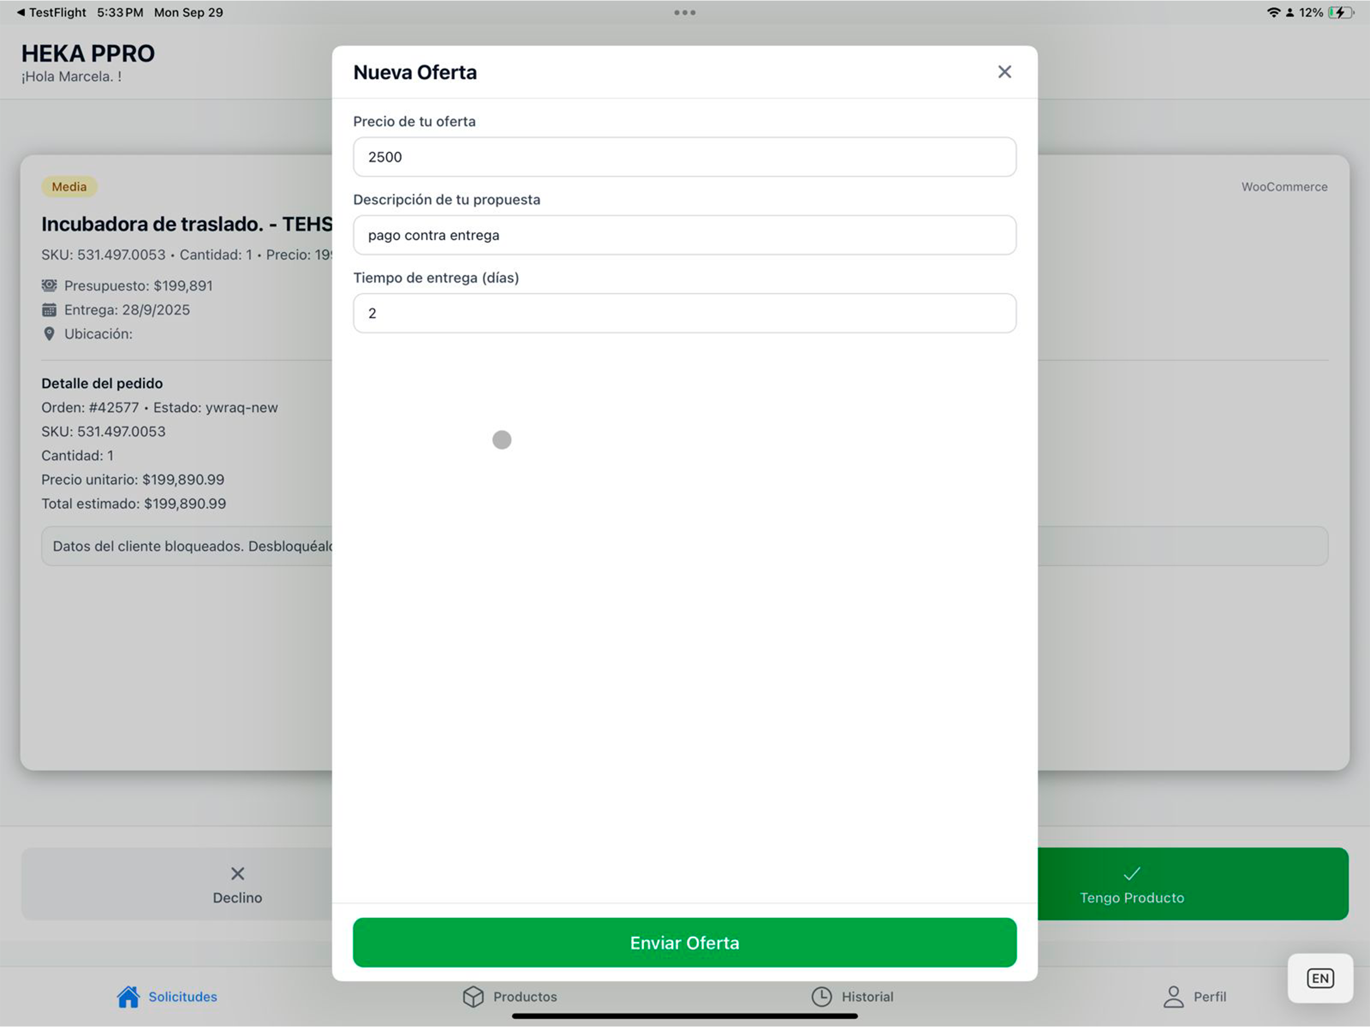Switch to the Productos tab
Image resolution: width=1370 pixels, height=1027 pixels.
pyautogui.click(x=510, y=997)
